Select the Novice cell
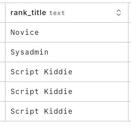 click(x=67, y=32)
